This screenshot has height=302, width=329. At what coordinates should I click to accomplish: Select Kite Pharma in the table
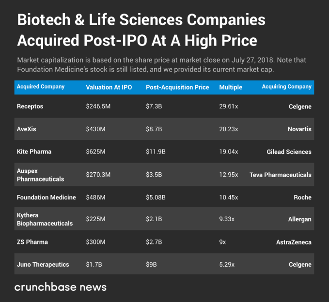(x=34, y=151)
